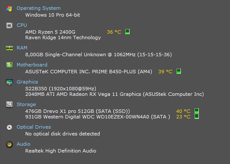Open the CPU section link
Image resolution: width=230 pixels, height=164 pixels.
[x=22, y=25]
